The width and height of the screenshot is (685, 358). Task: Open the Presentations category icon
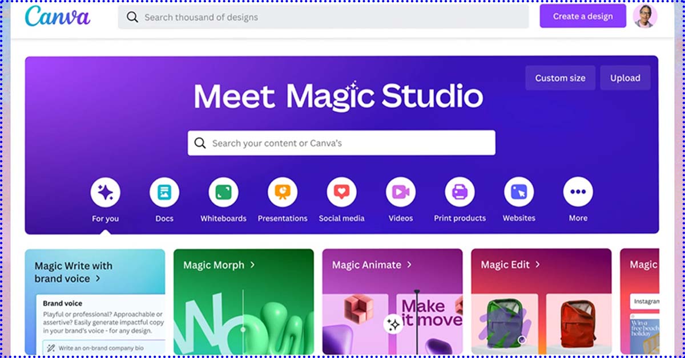click(283, 192)
